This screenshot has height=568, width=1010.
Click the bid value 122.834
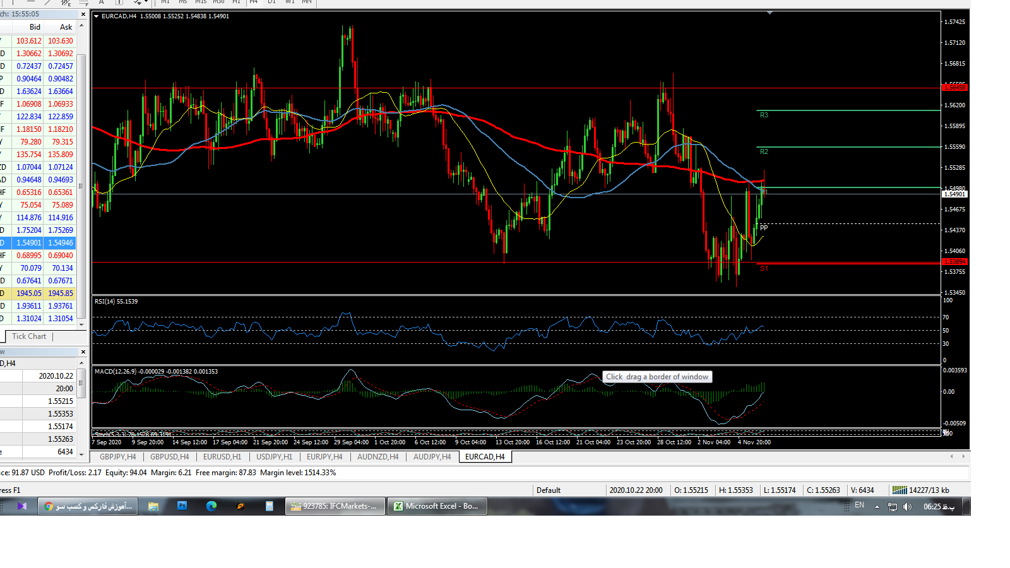coord(28,117)
